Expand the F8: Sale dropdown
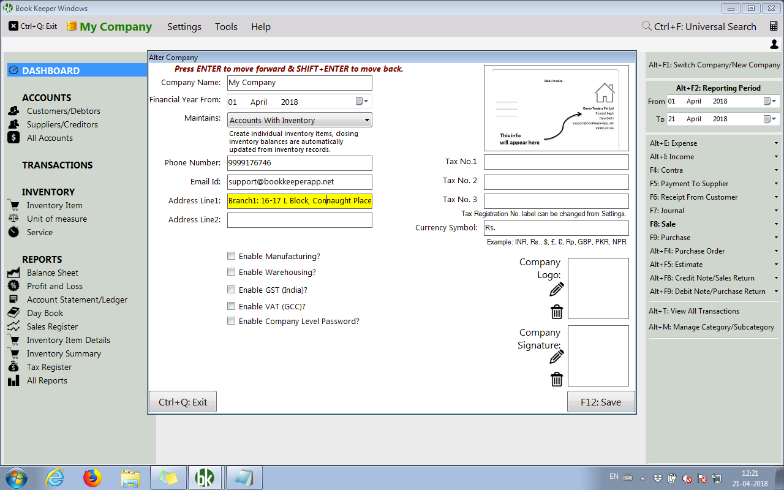Screen dimensions: 784x490 (x=776, y=224)
